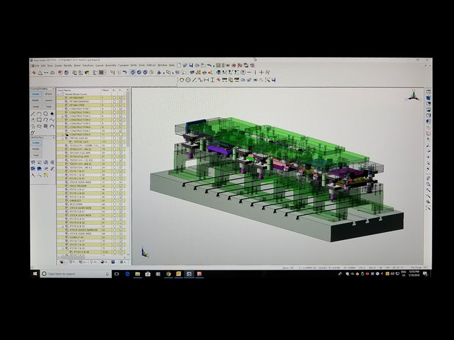Select the line drawing tool icon
Viewport: 454px width, 340px height.
tap(33, 114)
